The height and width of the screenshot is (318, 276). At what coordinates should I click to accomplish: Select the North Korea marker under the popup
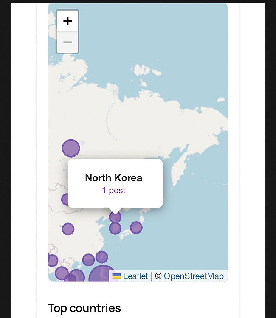115,218
